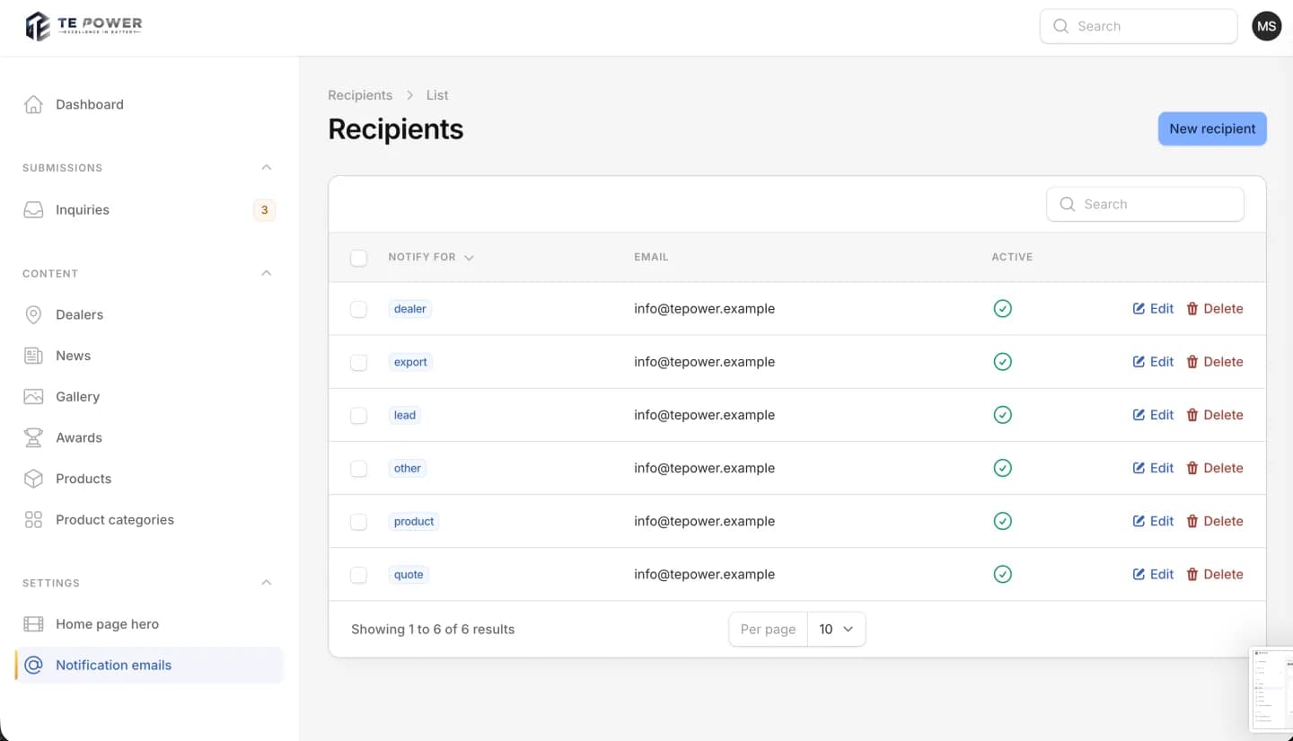Open the Per page dropdown showing 10
Viewport: 1293px width, 741px height.
pos(836,630)
